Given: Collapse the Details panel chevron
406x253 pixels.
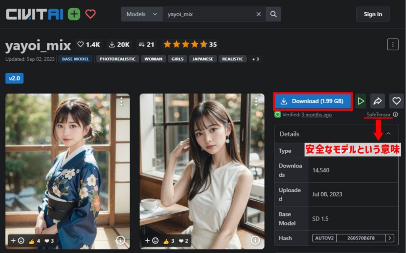Looking at the screenshot, I should pyautogui.click(x=388, y=134).
